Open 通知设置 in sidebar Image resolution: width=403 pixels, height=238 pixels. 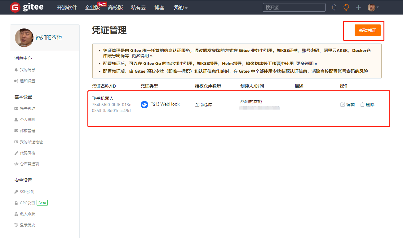[28, 81]
